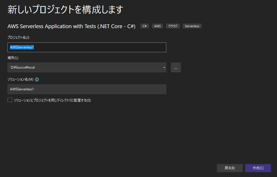Toggle same-directory placement checkbox
This screenshot has width=277, height=177.
10,100
